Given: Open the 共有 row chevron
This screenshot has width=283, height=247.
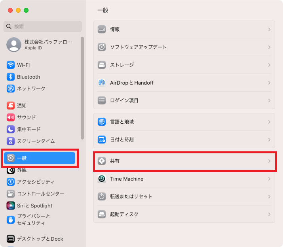Looking at the screenshot, I should [x=269, y=161].
